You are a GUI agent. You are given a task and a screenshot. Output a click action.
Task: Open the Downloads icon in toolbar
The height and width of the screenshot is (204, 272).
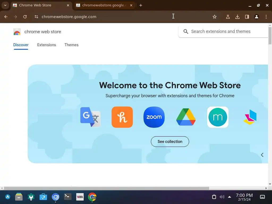[237, 17]
